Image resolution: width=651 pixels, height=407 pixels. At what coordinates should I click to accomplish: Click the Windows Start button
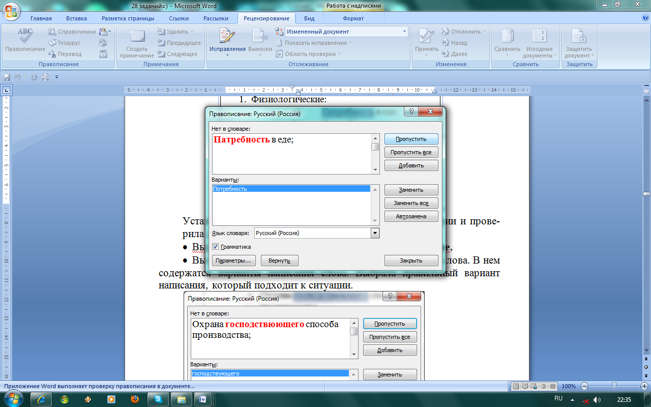click(13, 399)
